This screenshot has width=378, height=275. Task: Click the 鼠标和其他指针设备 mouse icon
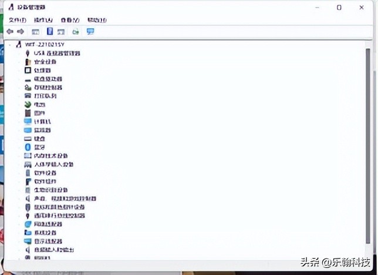tap(28, 207)
